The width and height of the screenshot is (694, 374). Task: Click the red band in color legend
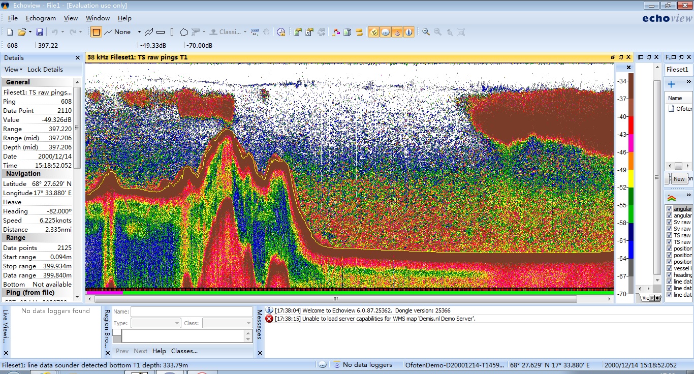point(631,125)
